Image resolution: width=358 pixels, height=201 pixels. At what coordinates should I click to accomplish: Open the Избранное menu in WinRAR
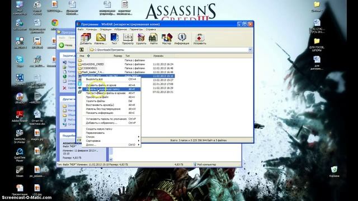click(x=120, y=30)
